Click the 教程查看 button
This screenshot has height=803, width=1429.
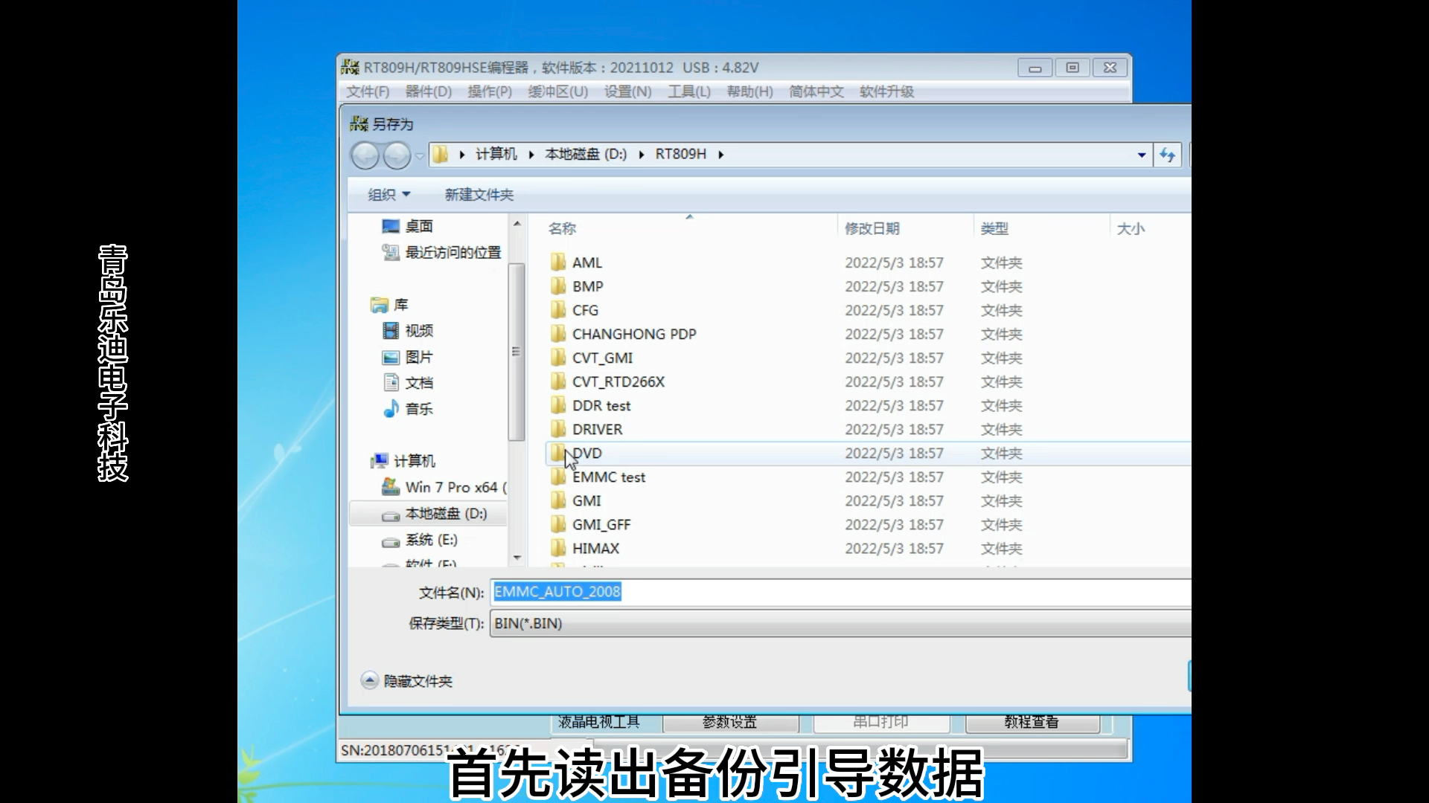click(x=1032, y=720)
